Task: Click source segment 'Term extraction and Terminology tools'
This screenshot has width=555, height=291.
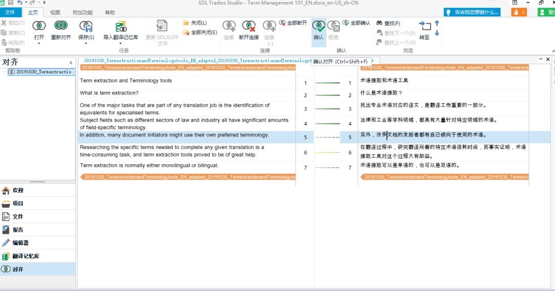Action: 126,81
